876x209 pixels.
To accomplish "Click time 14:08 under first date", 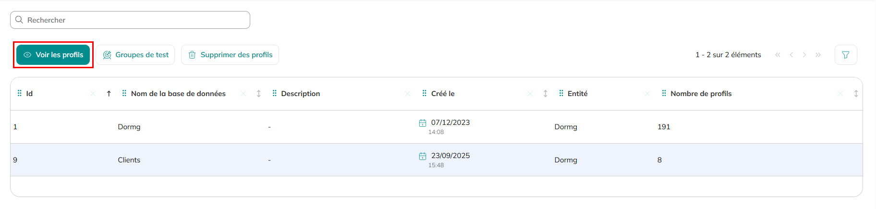I will point(436,132).
